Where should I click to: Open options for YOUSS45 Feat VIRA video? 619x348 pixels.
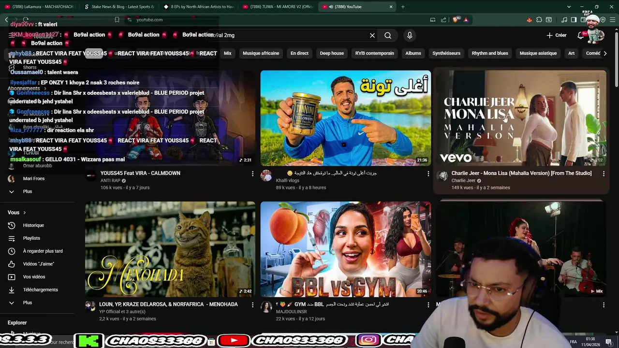[252, 174]
